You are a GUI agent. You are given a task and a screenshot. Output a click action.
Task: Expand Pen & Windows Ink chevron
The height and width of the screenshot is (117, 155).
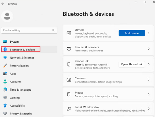coord(149,109)
